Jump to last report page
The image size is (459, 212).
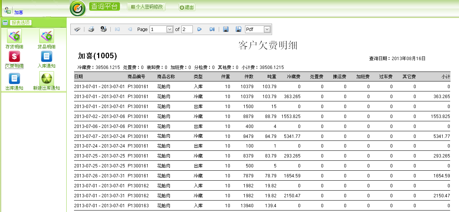click(x=212, y=29)
